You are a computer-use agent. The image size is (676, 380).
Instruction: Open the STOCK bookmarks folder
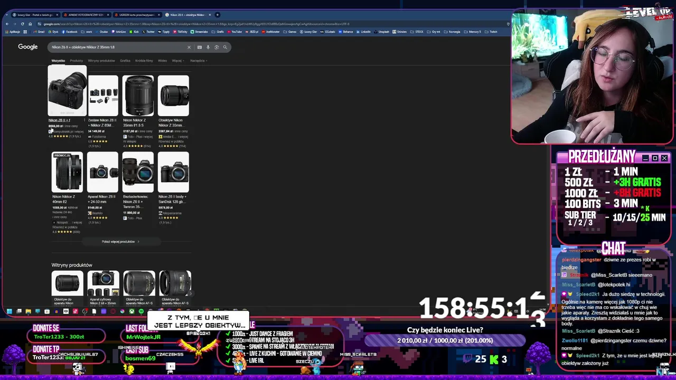(418, 32)
